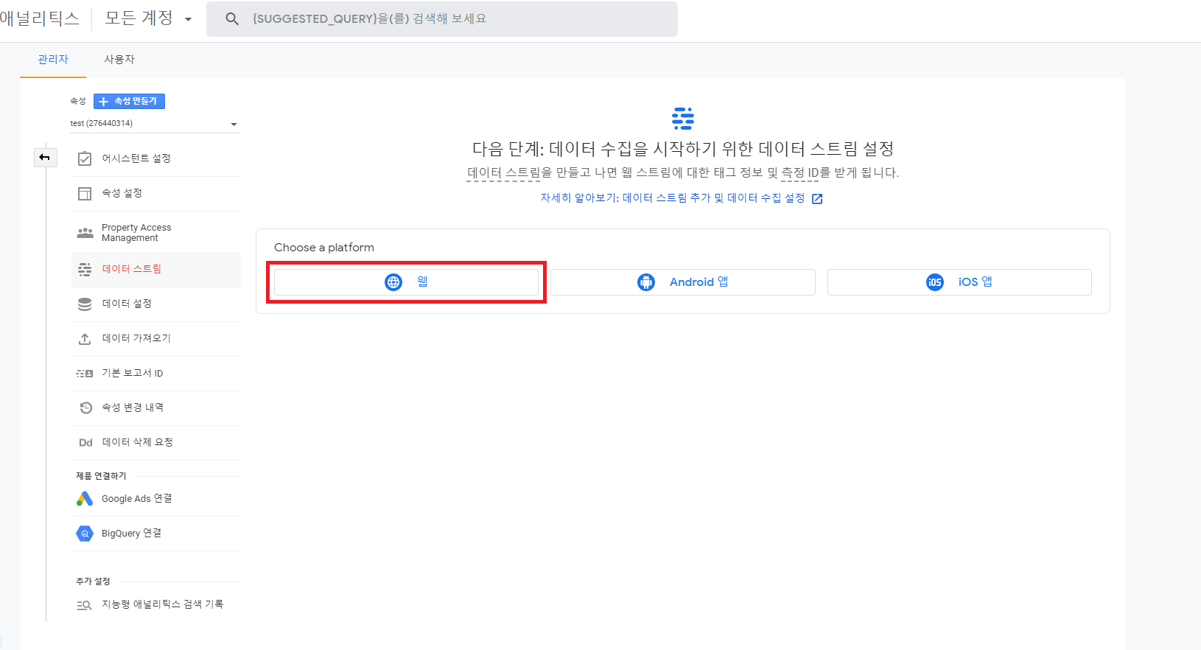
Task: Open Google Ads 연결 item
Action: tap(156, 499)
